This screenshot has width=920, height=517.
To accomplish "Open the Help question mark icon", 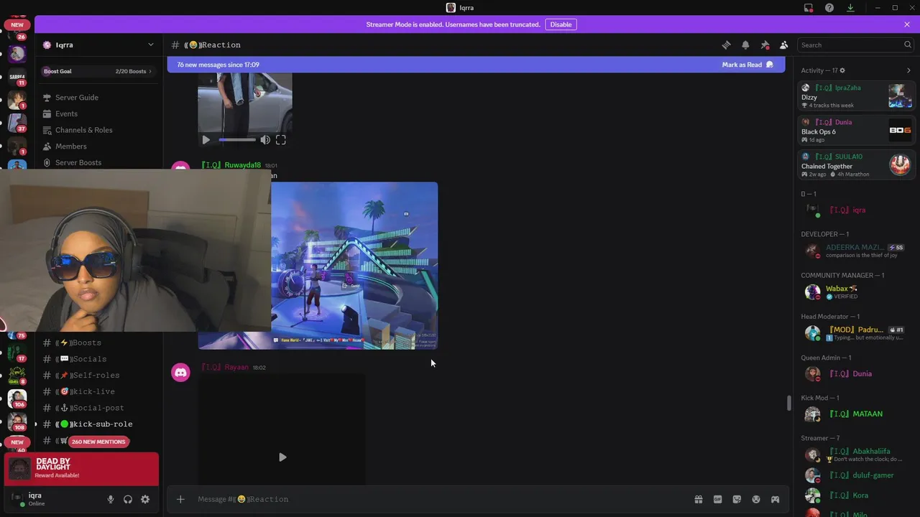I will pyautogui.click(x=829, y=8).
